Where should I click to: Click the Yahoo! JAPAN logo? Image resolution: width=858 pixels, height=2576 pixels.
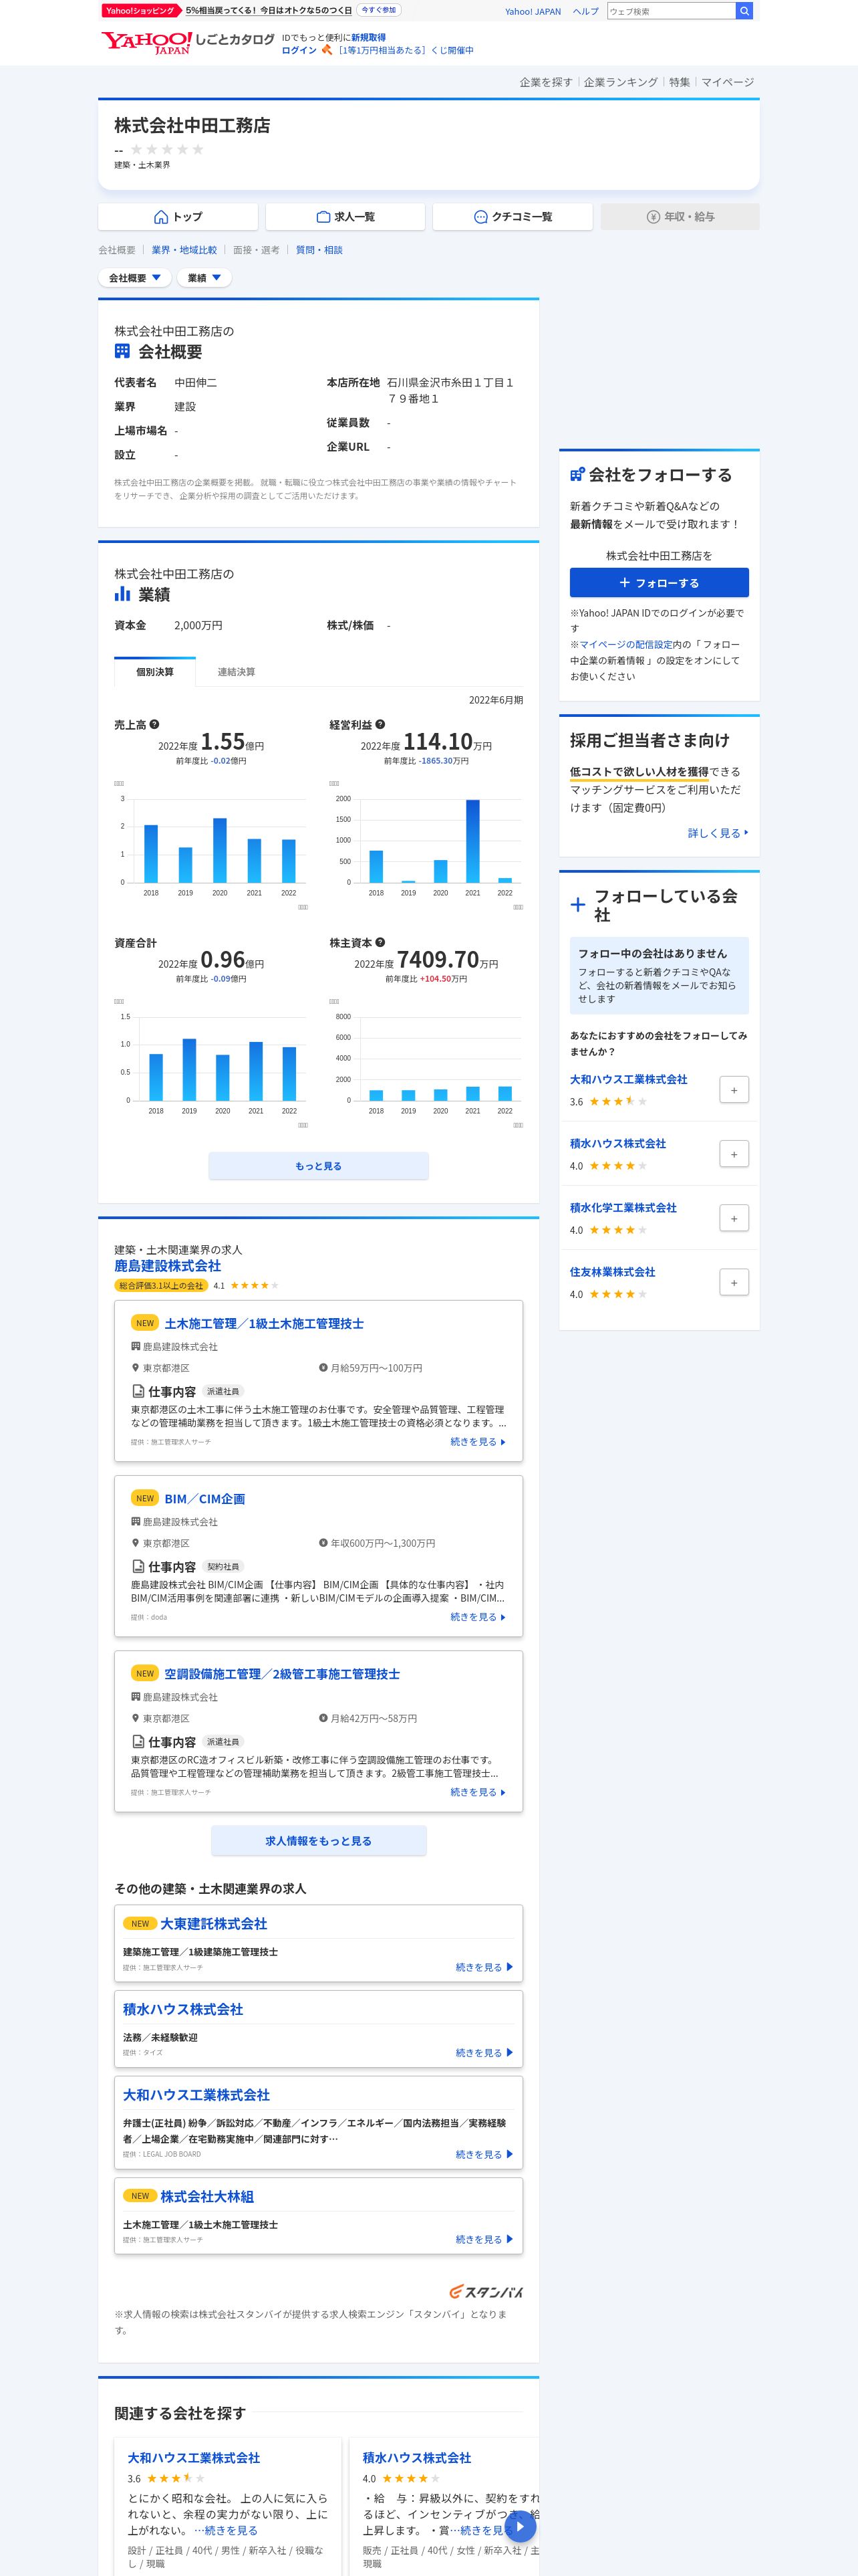coord(147,42)
